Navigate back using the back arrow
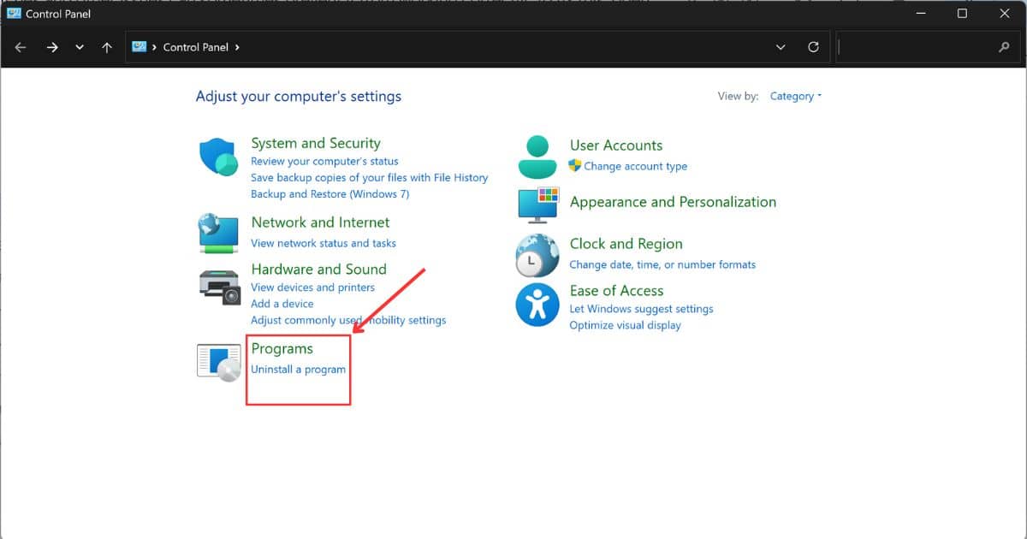 point(21,48)
